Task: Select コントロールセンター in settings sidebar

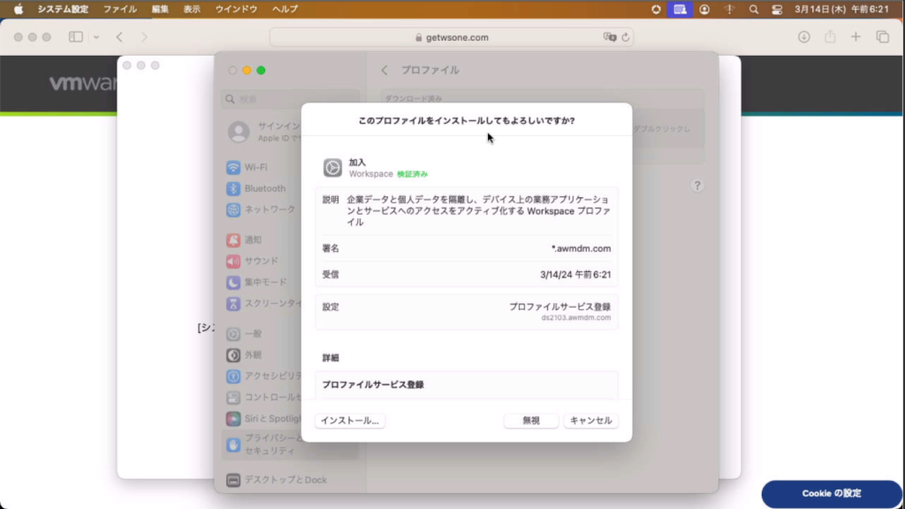Action: (290, 398)
